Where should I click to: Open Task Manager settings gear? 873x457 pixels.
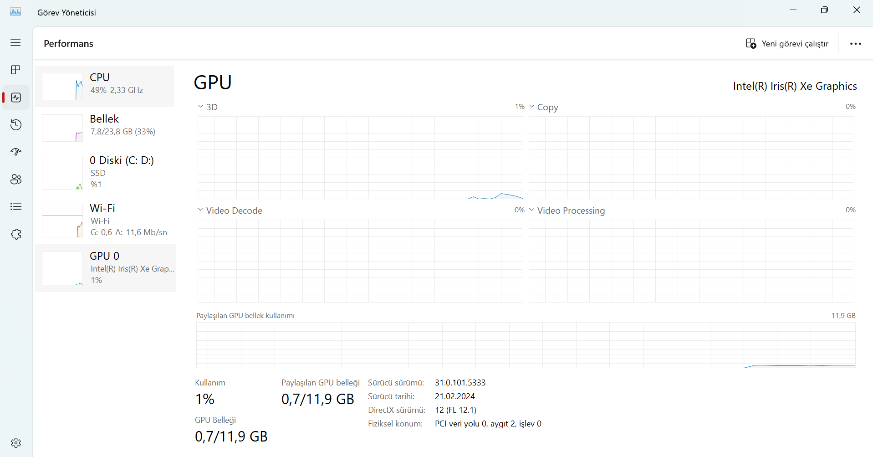tap(16, 442)
